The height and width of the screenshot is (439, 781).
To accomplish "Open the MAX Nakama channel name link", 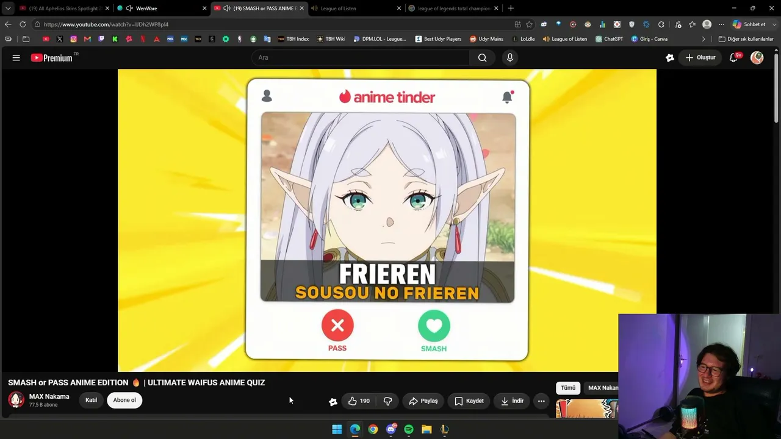I will pos(49,396).
